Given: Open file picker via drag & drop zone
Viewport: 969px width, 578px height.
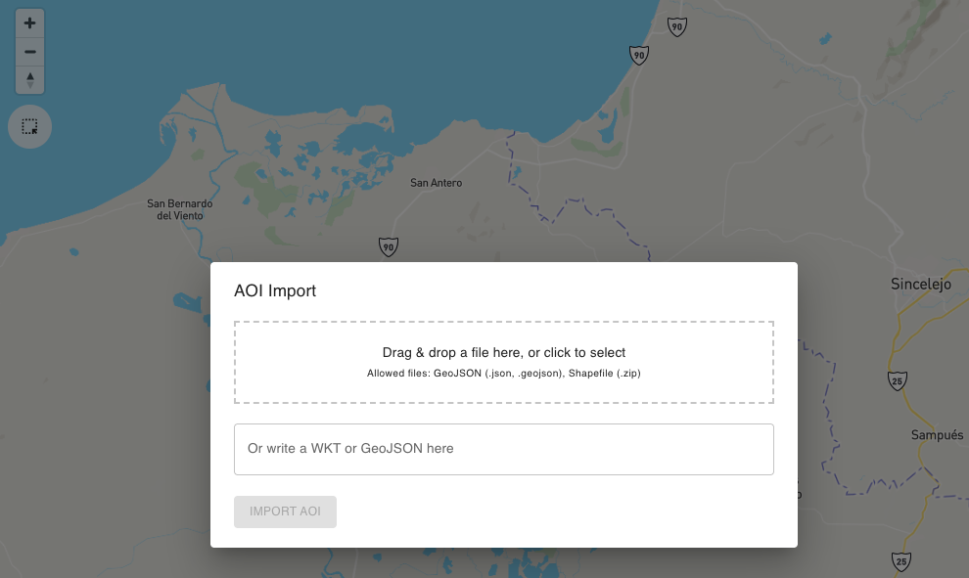Looking at the screenshot, I should coord(504,362).
